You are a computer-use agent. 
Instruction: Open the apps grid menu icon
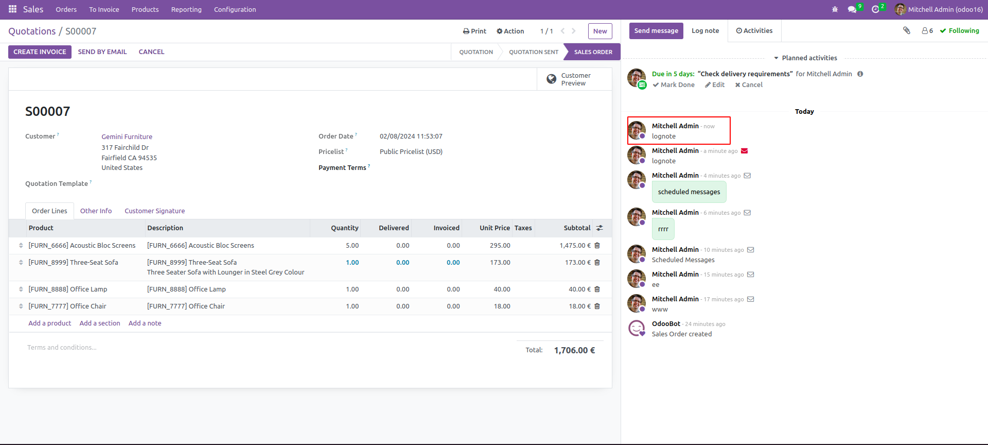pyautogui.click(x=12, y=9)
